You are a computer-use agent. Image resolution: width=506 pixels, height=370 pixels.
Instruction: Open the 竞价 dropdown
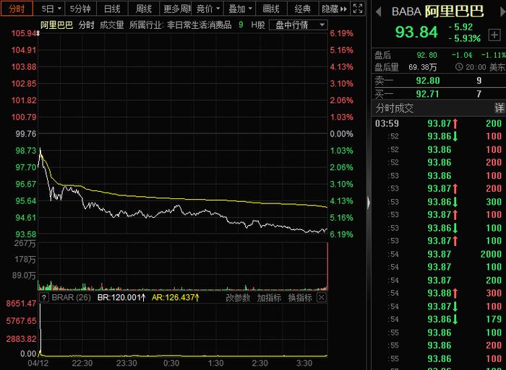(x=208, y=9)
